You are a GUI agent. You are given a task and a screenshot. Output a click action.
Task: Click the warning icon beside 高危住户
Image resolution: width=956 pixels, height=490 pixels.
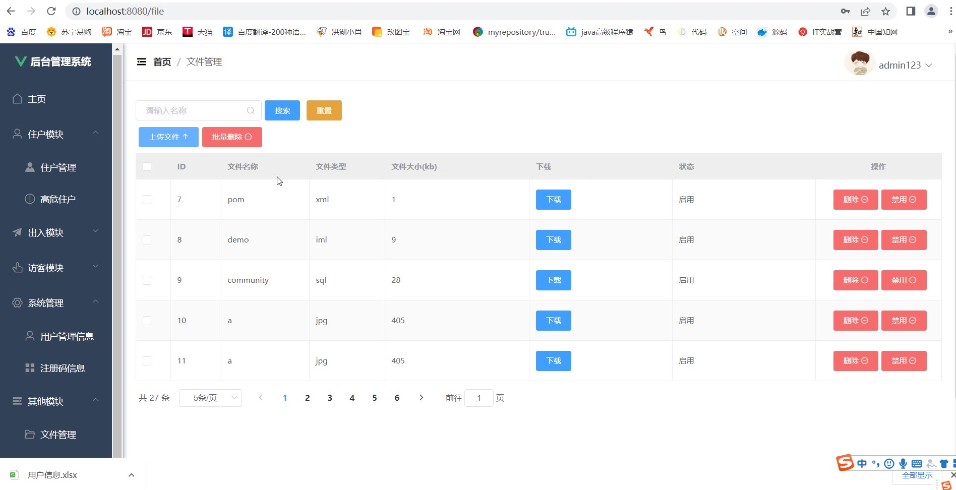(30, 199)
